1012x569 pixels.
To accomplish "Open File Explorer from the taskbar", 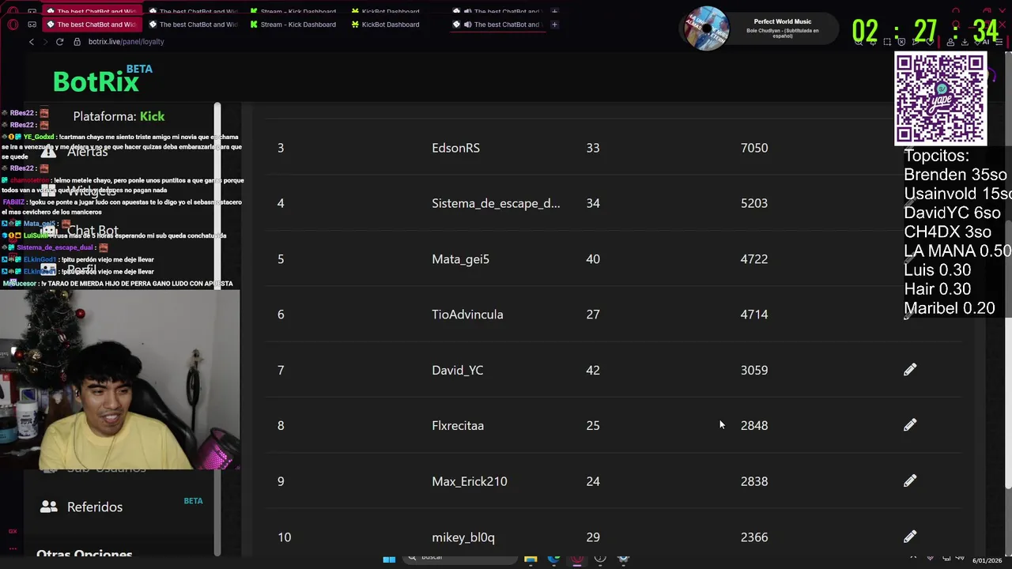I will pyautogui.click(x=531, y=560).
